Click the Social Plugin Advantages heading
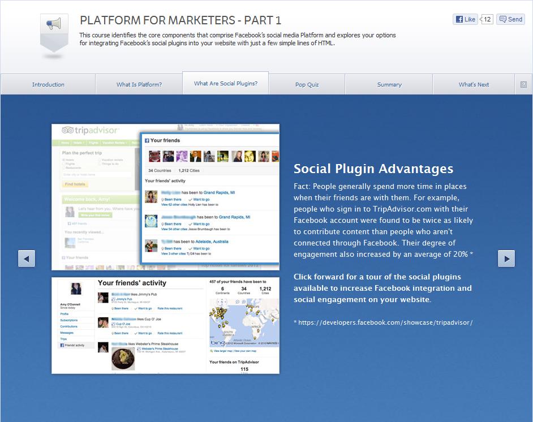533x422 pixels. pos(373,169)
